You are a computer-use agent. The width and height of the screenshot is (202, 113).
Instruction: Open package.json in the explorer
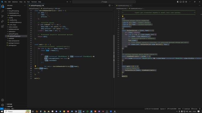pos(12,45)
